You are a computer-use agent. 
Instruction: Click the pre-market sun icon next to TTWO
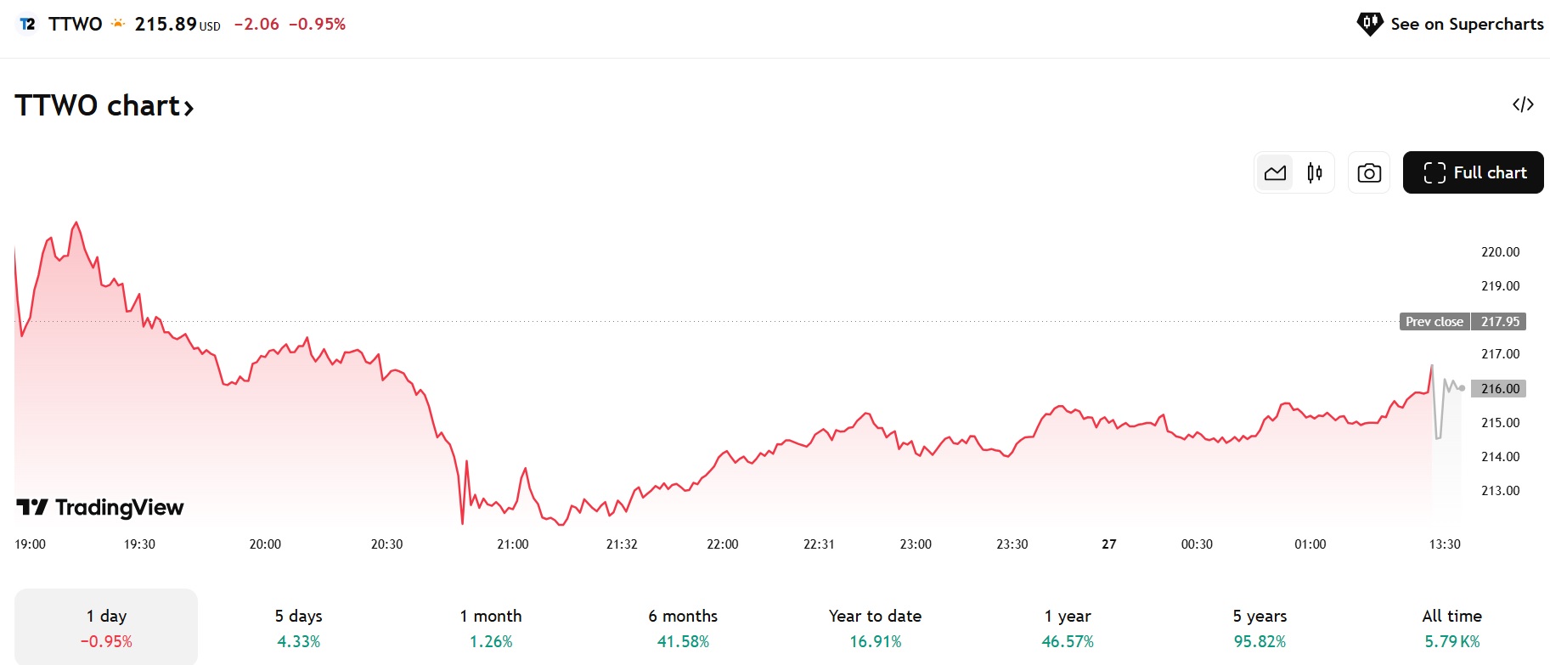coord(116,24)
